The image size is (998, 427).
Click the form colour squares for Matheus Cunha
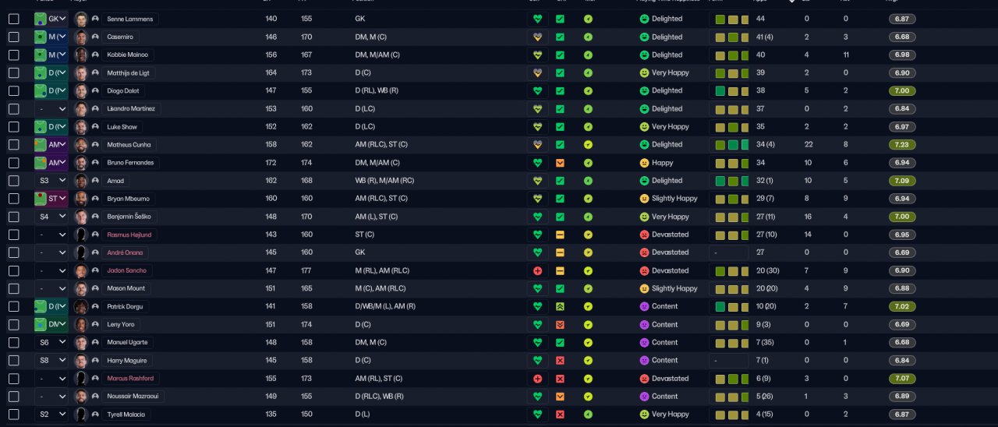pos(731,145)
